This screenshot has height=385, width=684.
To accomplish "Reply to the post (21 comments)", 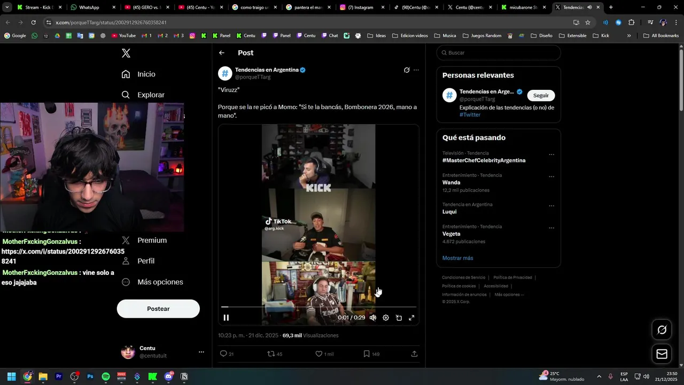I will 227,354.
